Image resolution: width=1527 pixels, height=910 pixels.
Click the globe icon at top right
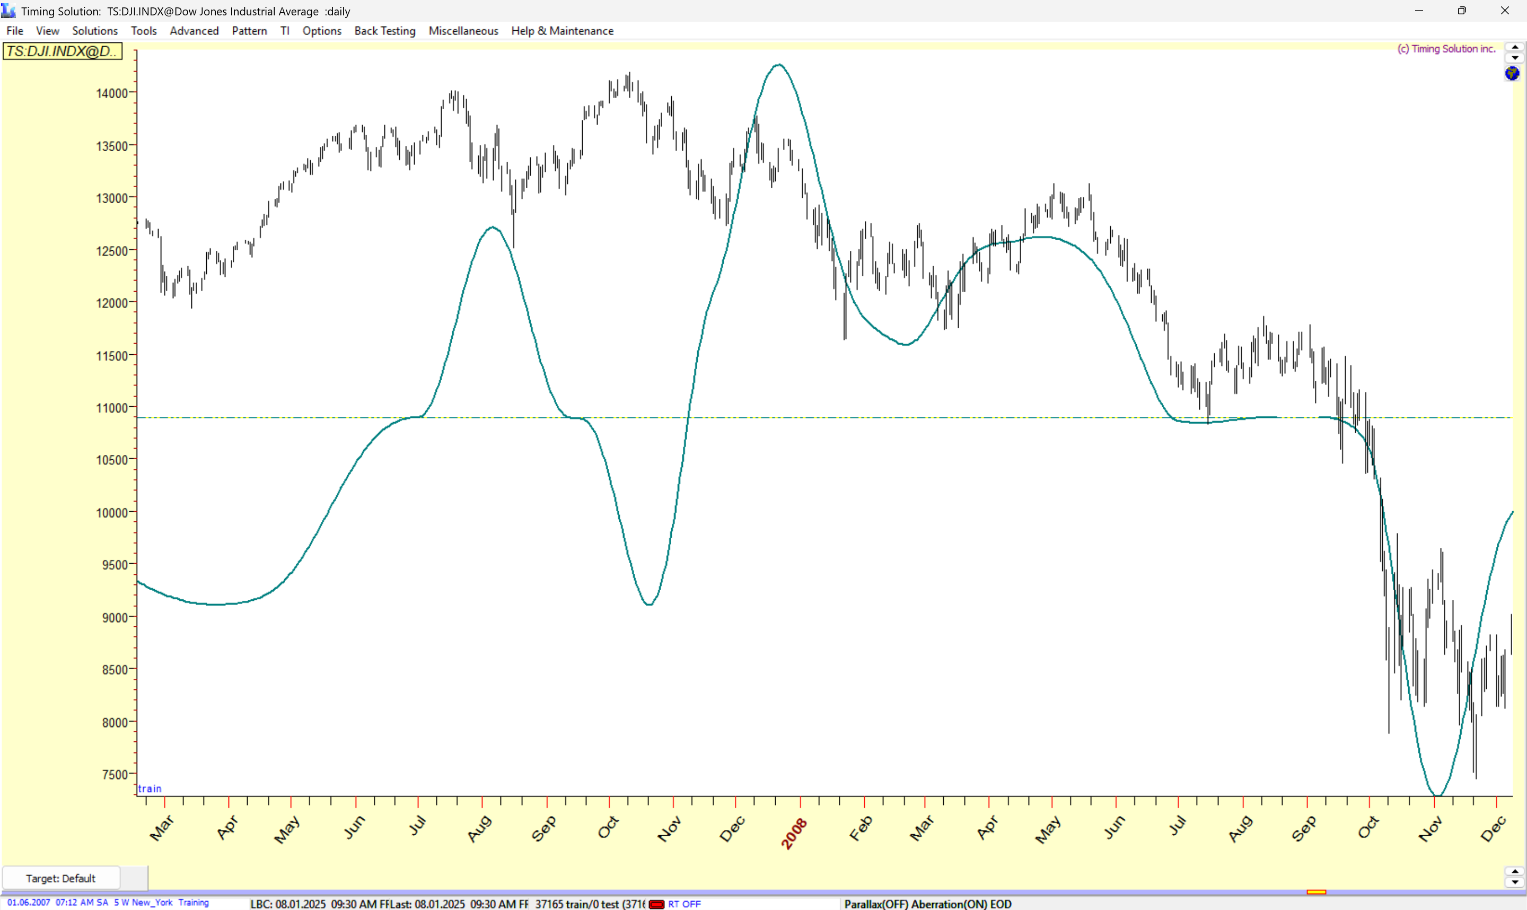click(1512, 74)
